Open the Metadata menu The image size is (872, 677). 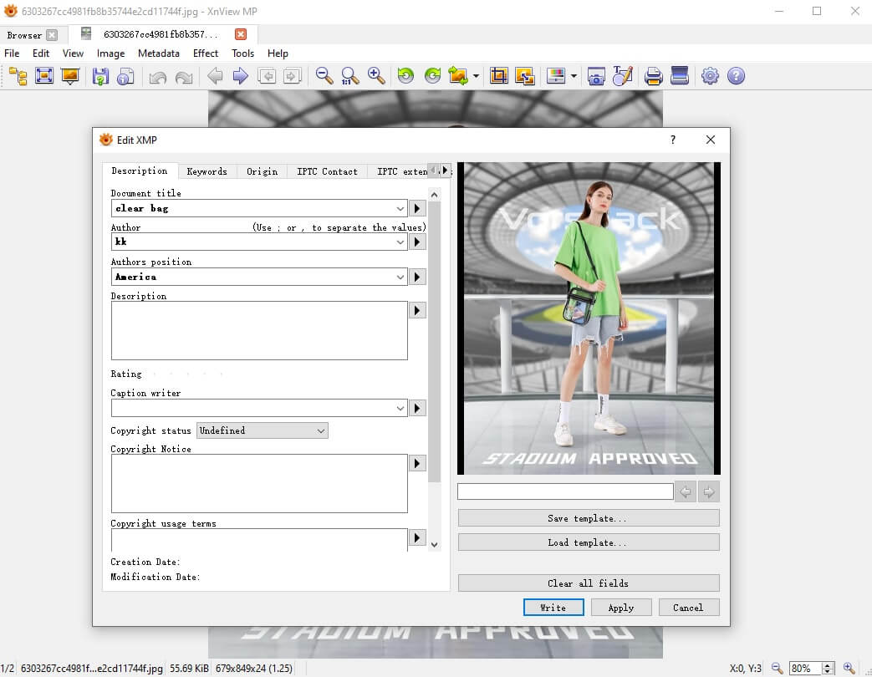click(x=159, y=53)
